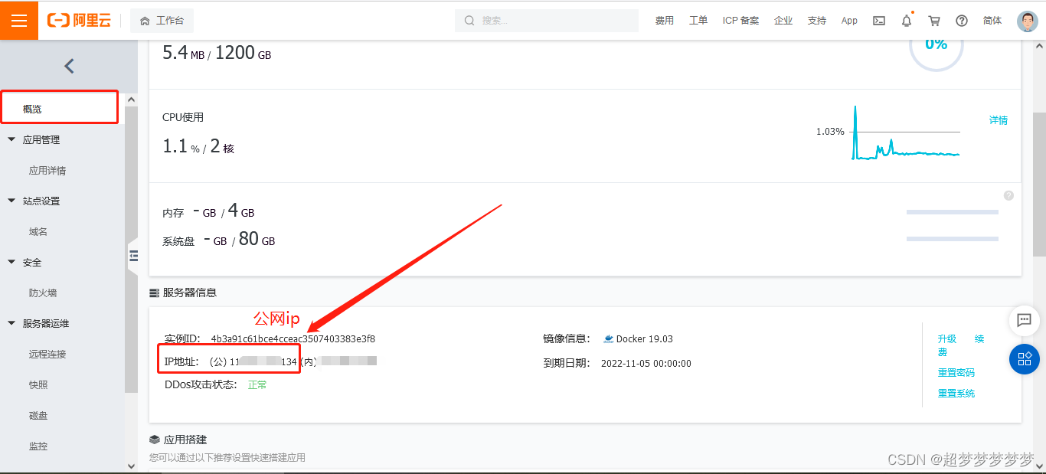
Task: Select the instance ID text
Action: (293, 338)
